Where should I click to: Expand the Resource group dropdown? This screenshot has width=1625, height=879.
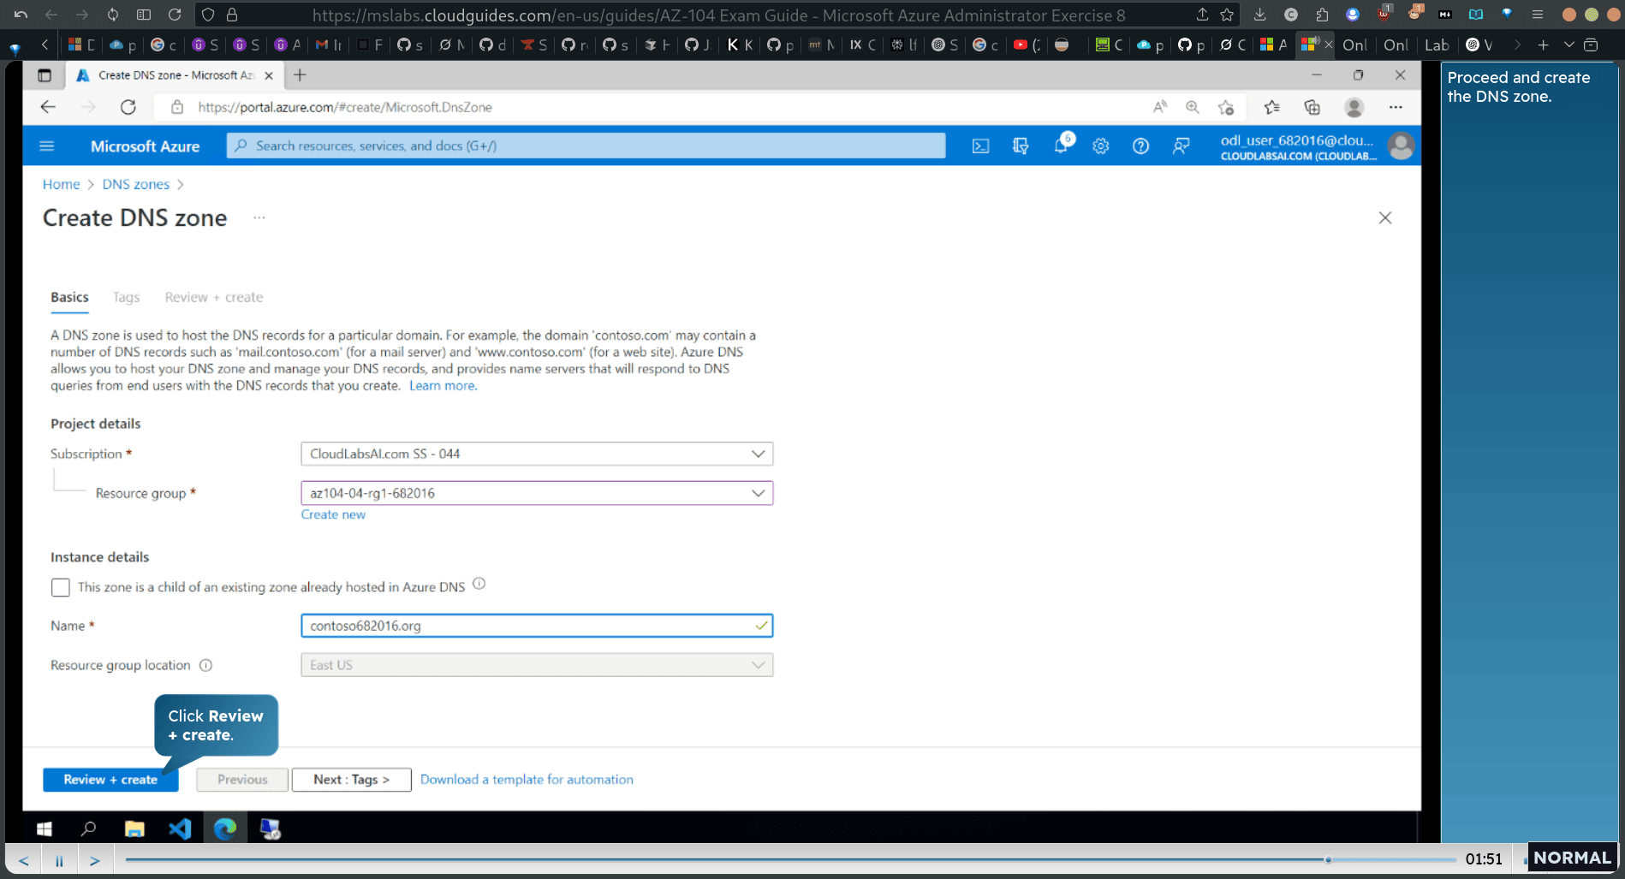pyautogui.click(x=537, y=493)
